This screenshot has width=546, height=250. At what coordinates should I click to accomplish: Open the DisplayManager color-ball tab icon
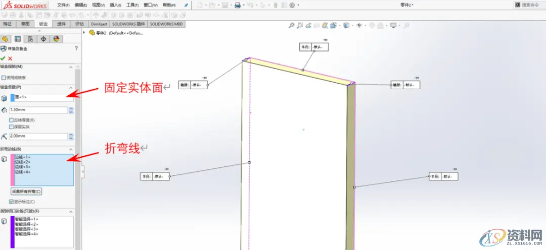57,39
